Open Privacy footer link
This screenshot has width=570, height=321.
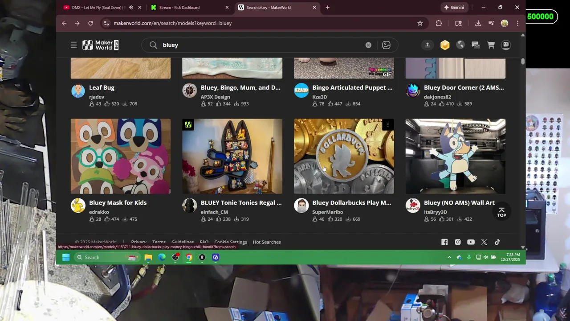(x=138, y=242)
